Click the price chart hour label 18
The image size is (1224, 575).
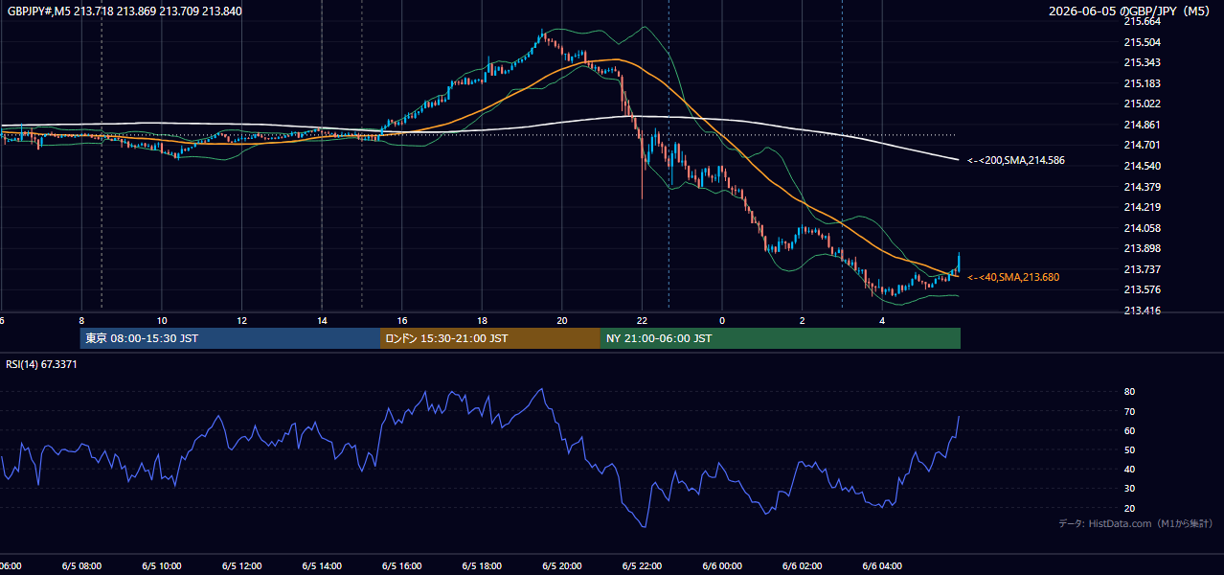tap(483, 320)
